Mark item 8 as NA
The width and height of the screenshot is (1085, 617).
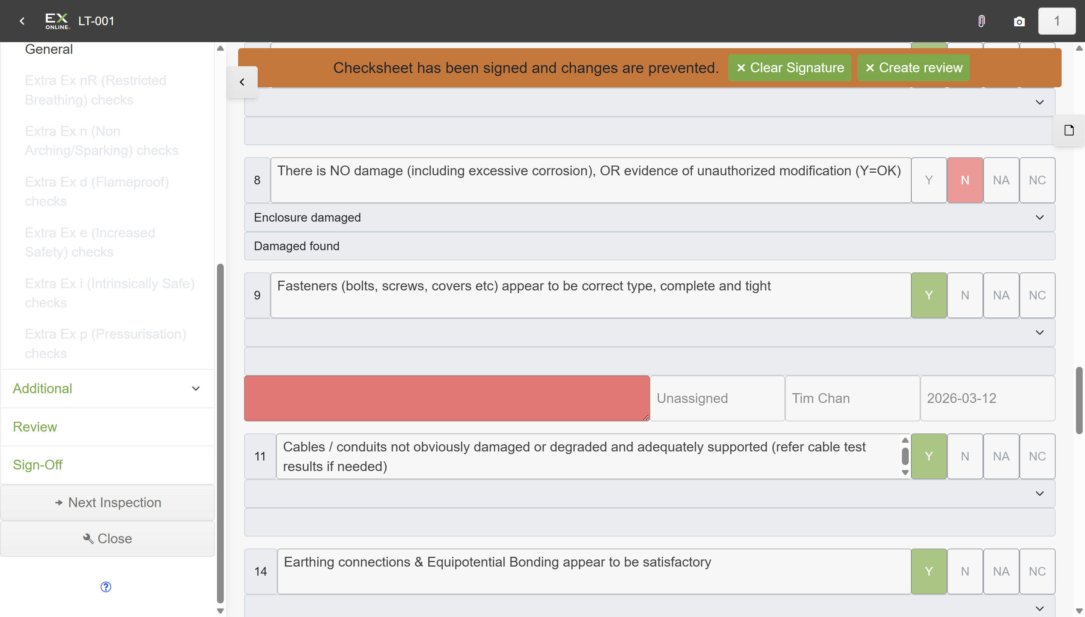click(x=1001, y=180)
